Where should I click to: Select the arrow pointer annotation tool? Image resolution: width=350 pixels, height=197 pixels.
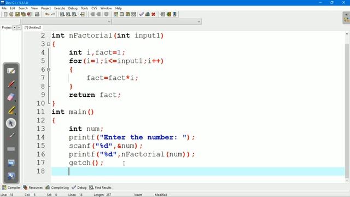[11, 123]
